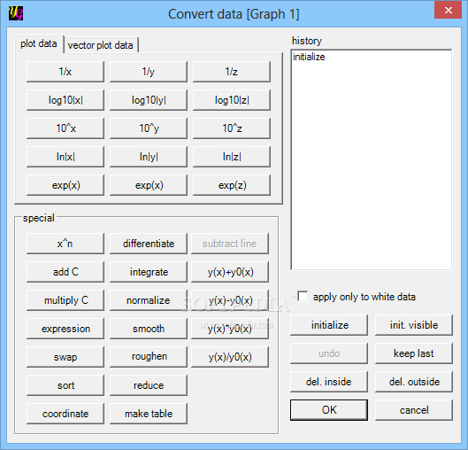The image size is (468, 450).
Task: Click the exp(z) button
Action: (232, 185)
